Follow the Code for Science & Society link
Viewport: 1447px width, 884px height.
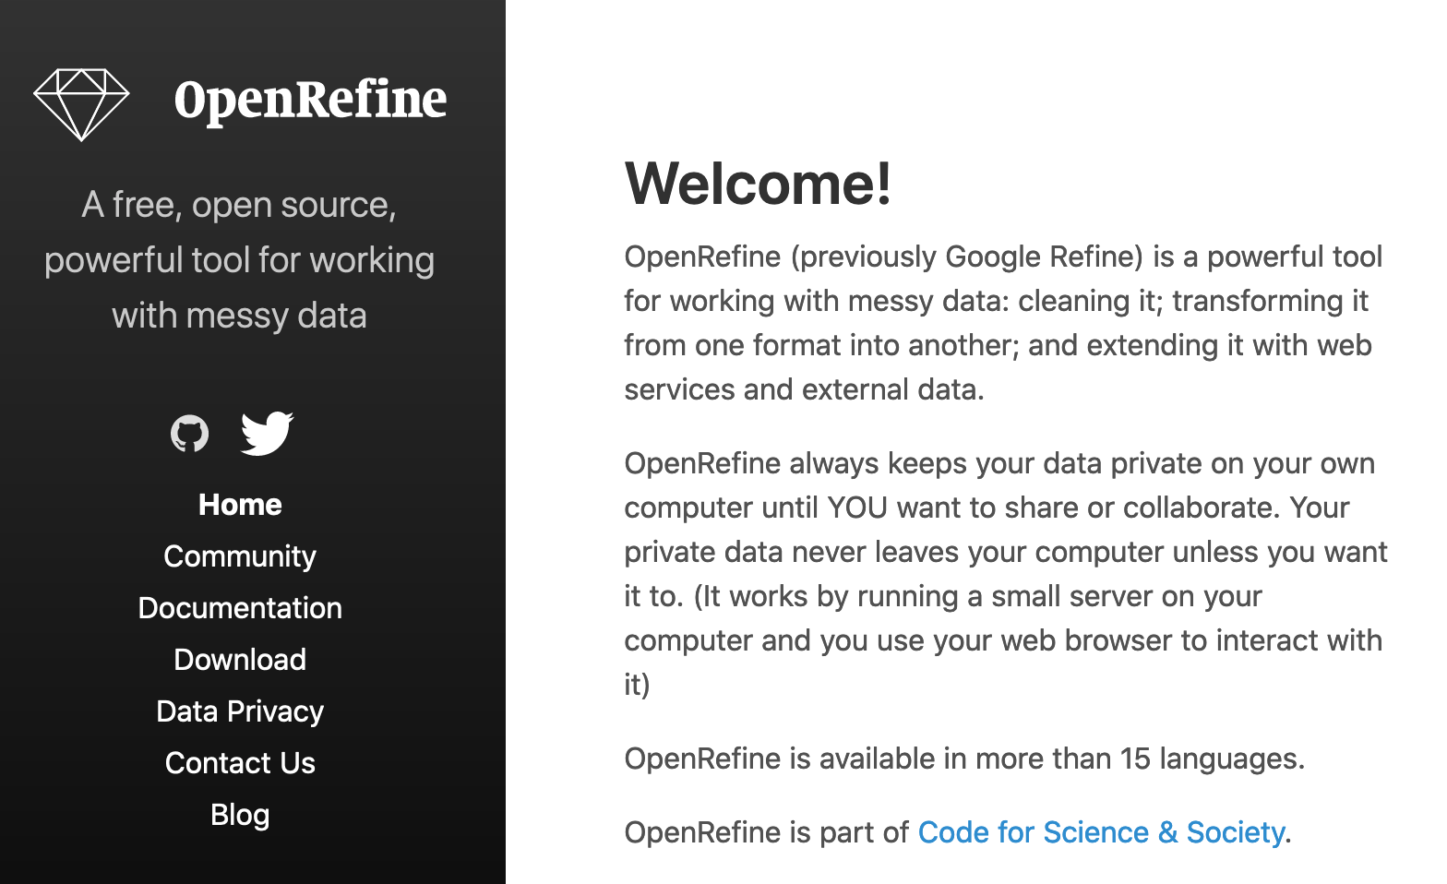tap(1101, 832)
